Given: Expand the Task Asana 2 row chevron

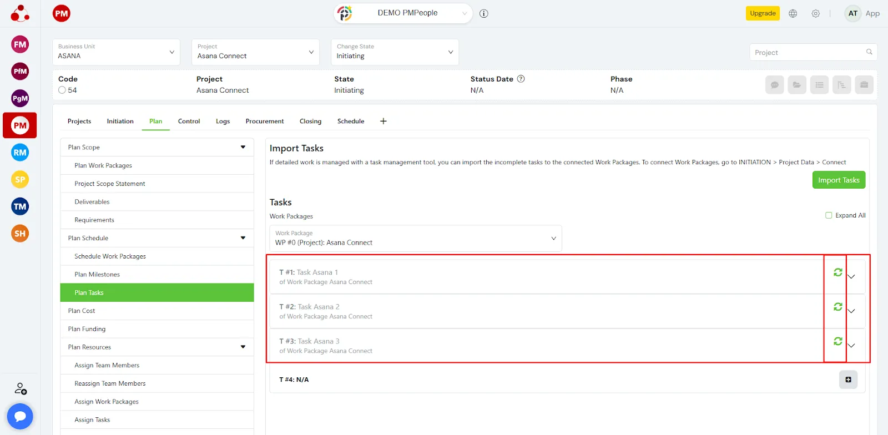Looking at the screenshot, I should point(851,311).
